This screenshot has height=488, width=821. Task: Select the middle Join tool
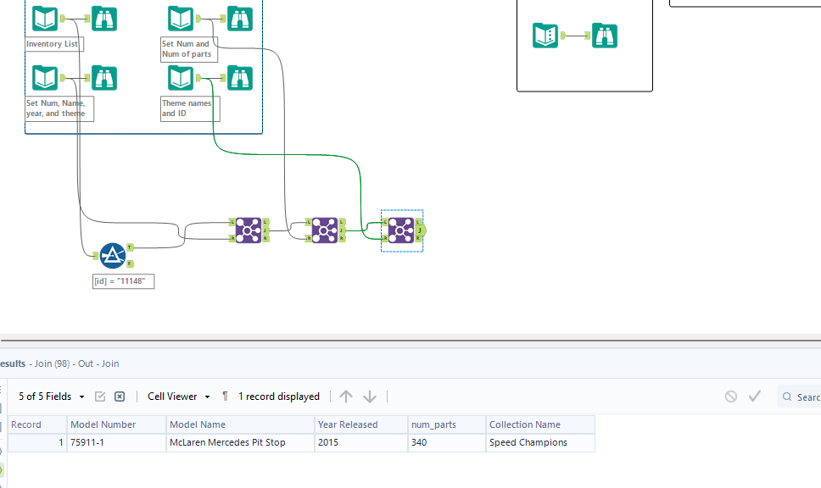point(325,230)
